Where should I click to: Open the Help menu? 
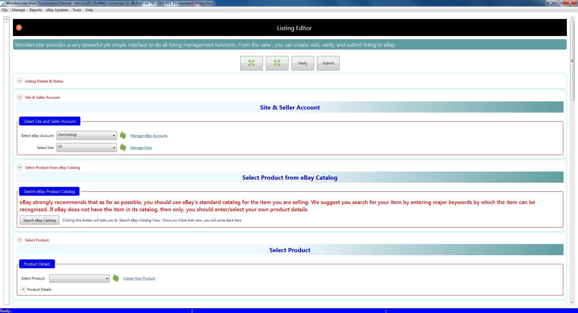click(x=89, y=10)
